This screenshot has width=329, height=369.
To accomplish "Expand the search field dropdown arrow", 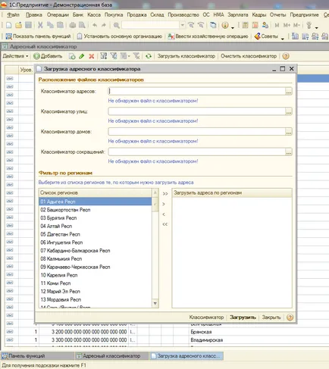I will coord(182,25).
